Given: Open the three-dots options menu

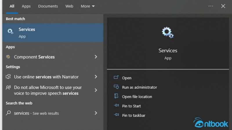Looking at the screenshot, I should 211,6.
